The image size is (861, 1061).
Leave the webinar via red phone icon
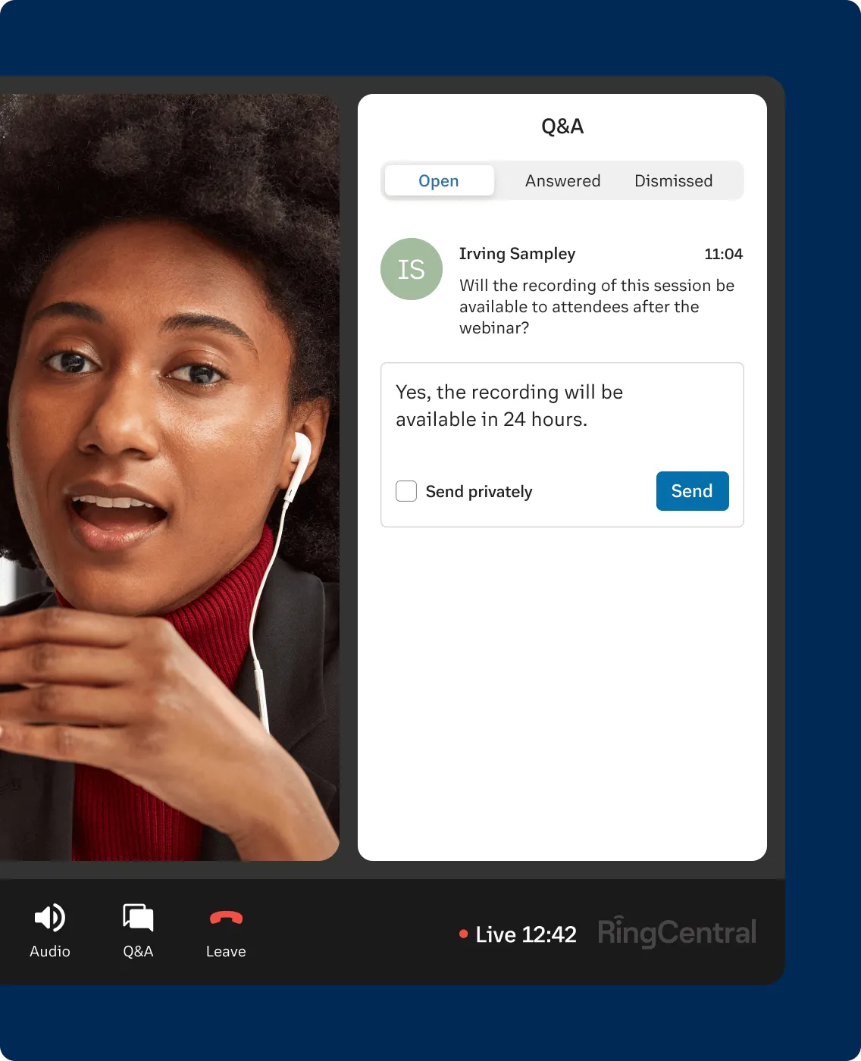[x=226, y=918]
